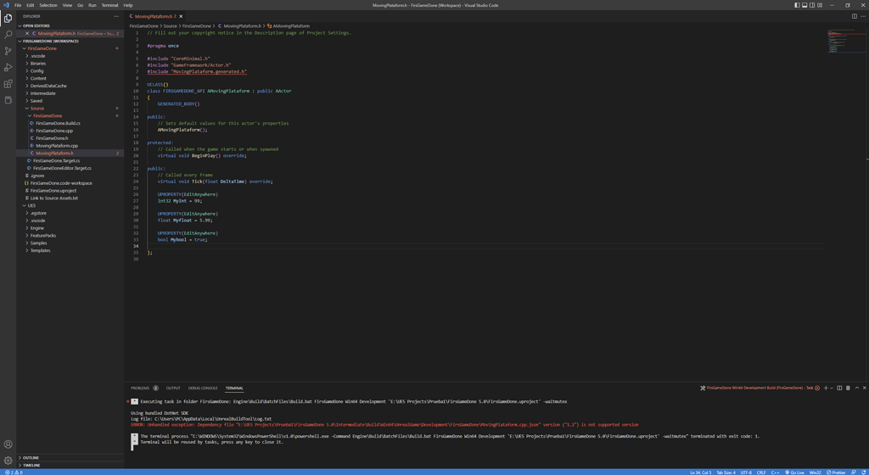Select the FirsGameDone build task terminal entry
This screenshot has width=869, height=475.
click(x=760, y=388)
